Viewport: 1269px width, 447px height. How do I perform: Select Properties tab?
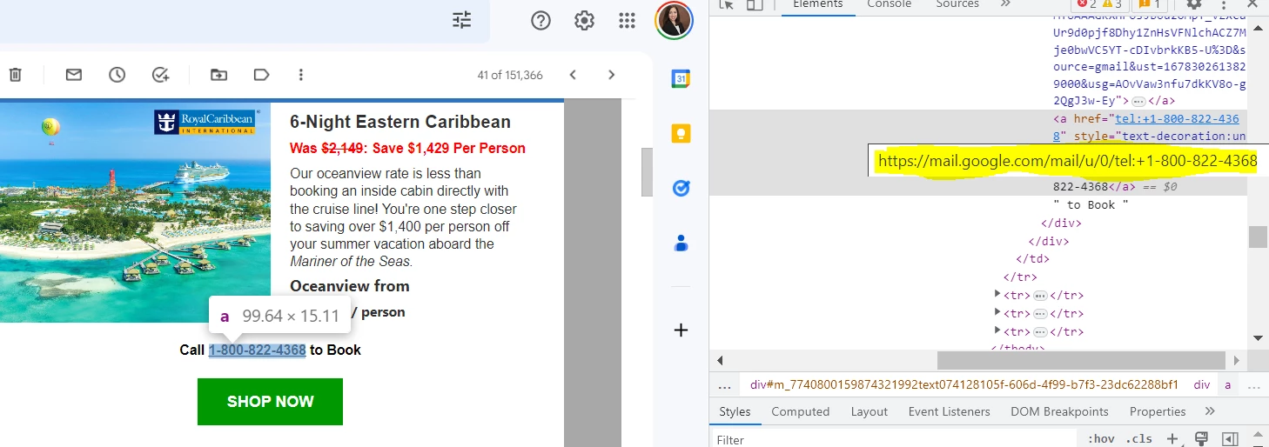click(1158, 411)
